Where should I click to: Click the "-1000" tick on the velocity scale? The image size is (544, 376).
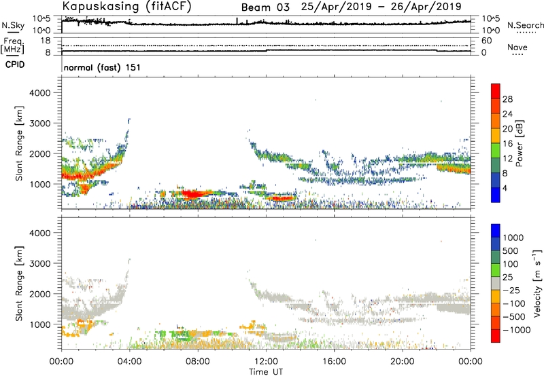pyautogui.click(x=517, y=330)
